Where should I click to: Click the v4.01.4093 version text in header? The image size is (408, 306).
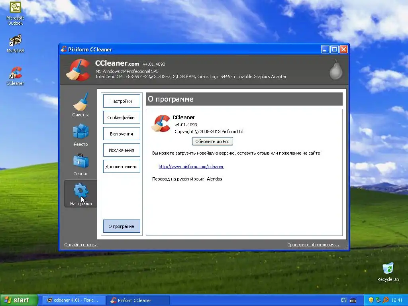[154, 64]
